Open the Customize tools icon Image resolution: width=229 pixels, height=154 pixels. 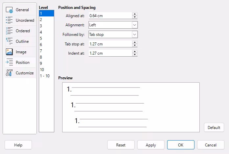pyautogui.click(x=9, y=73)
